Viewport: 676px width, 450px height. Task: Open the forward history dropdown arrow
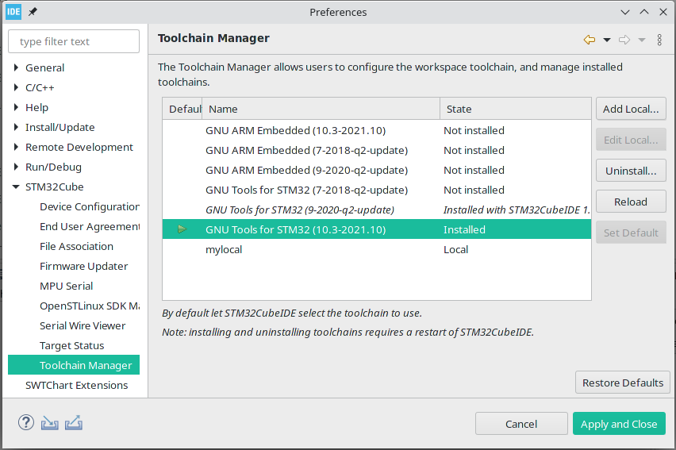[642, 40]
